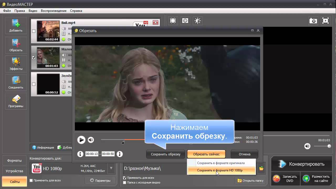Click the Записать DVD button
This screenshot has width=336, height=189.
pos(285,178)
